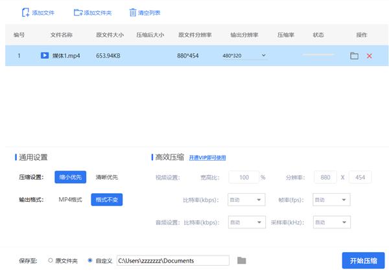Screen dimensions: 389x271
Task: Click the resolution height field 454
Action: pos(360,177)
